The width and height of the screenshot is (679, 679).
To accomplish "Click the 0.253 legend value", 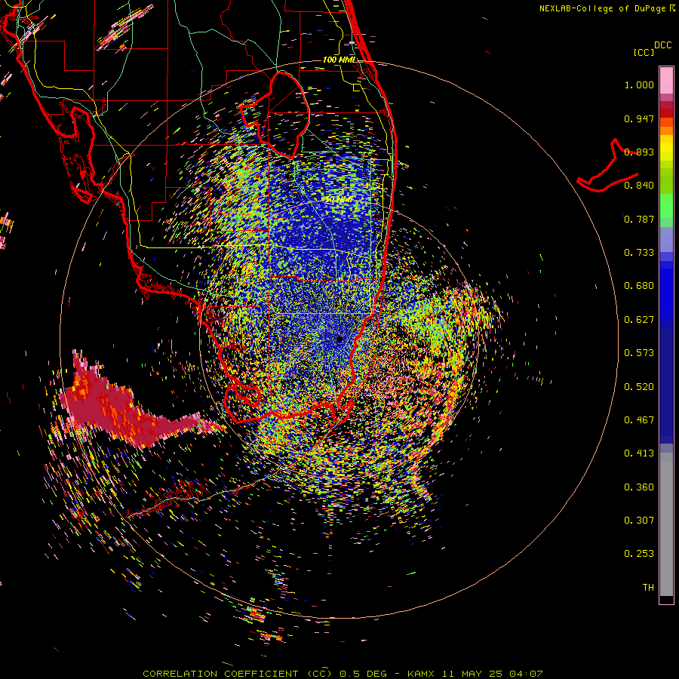I will pyautogui.click(x=639, y=554).
